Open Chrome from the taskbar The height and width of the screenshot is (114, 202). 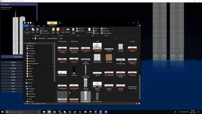54,112
